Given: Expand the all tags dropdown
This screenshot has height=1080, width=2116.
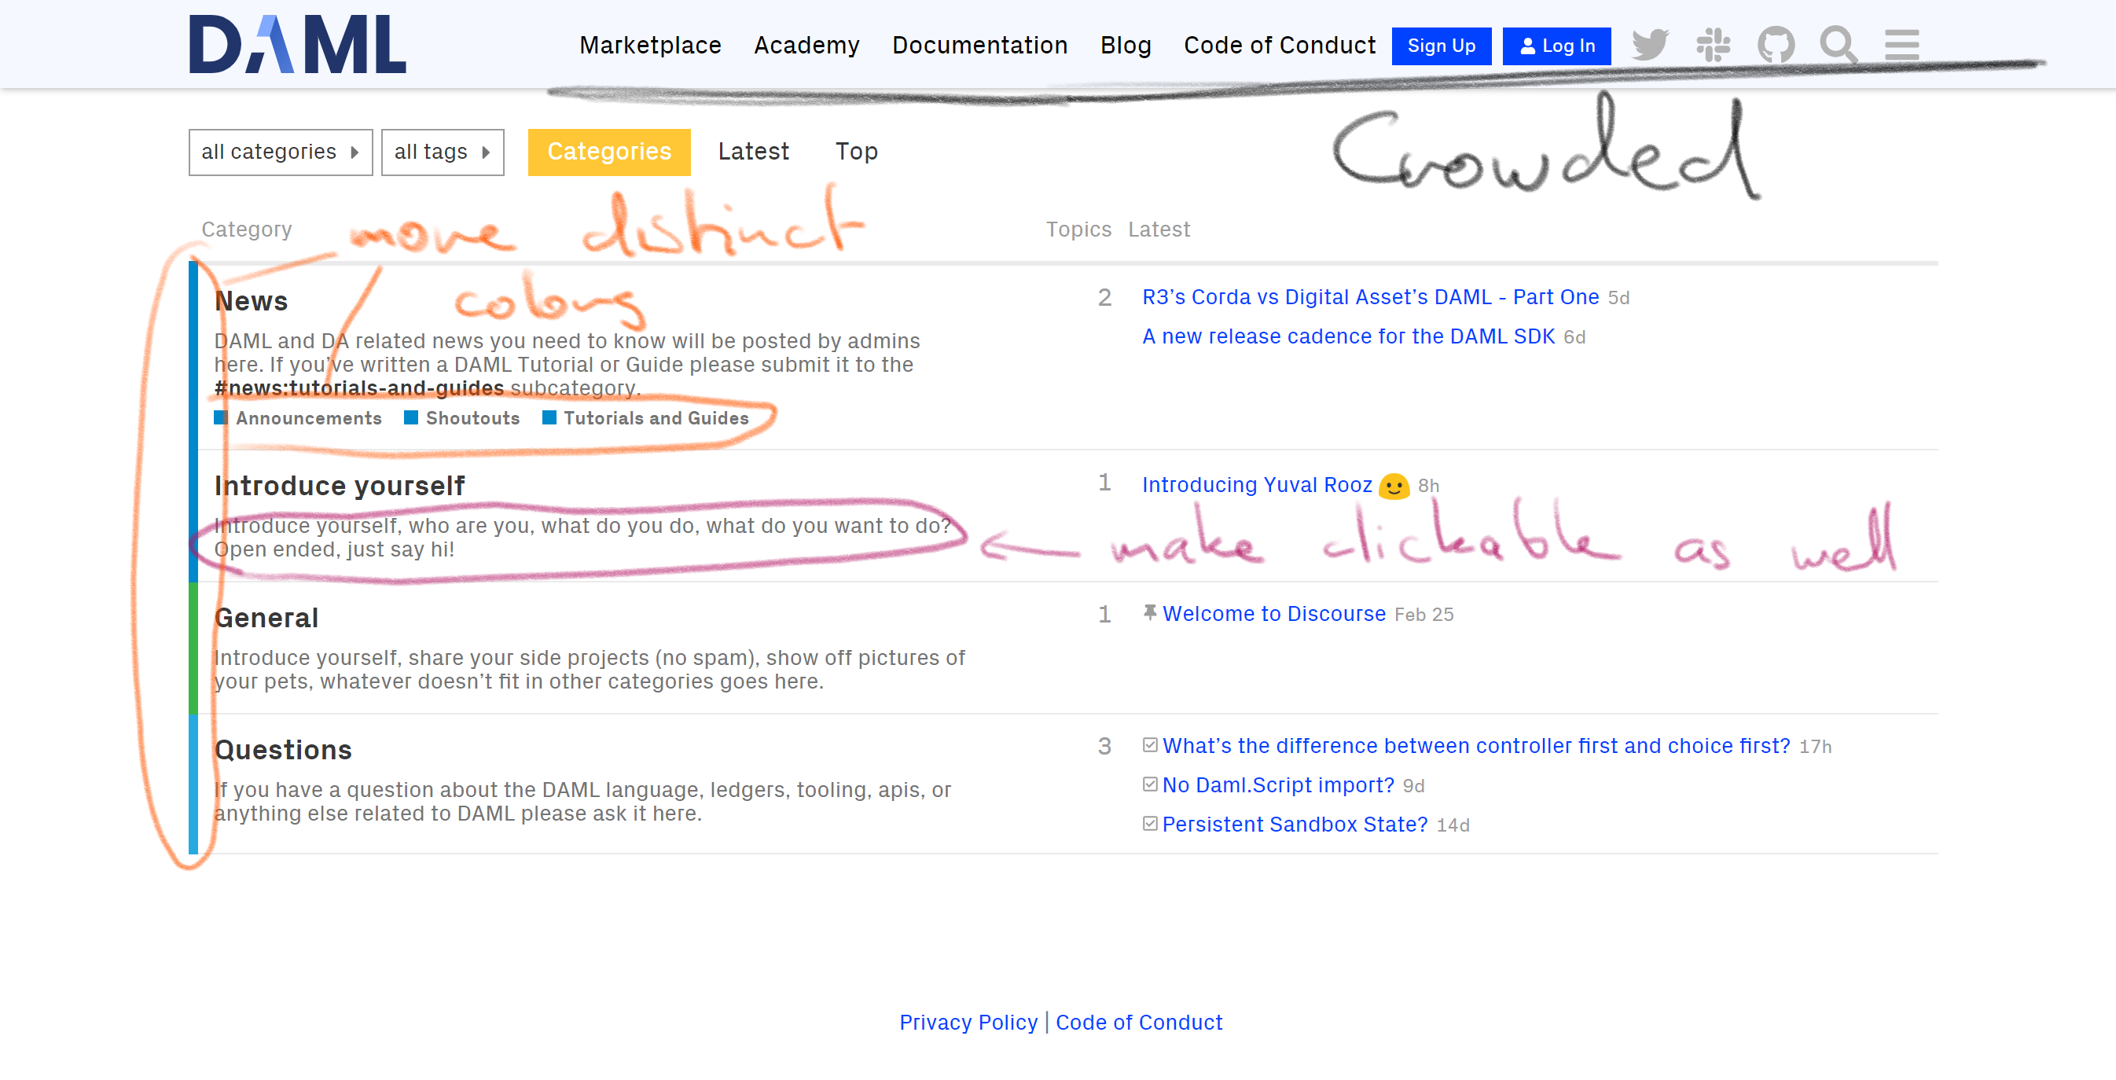Looking at the screenshot, I should [443, 152].
